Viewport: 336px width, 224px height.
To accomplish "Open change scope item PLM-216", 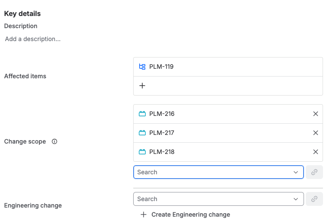I will tap(162, 114).
